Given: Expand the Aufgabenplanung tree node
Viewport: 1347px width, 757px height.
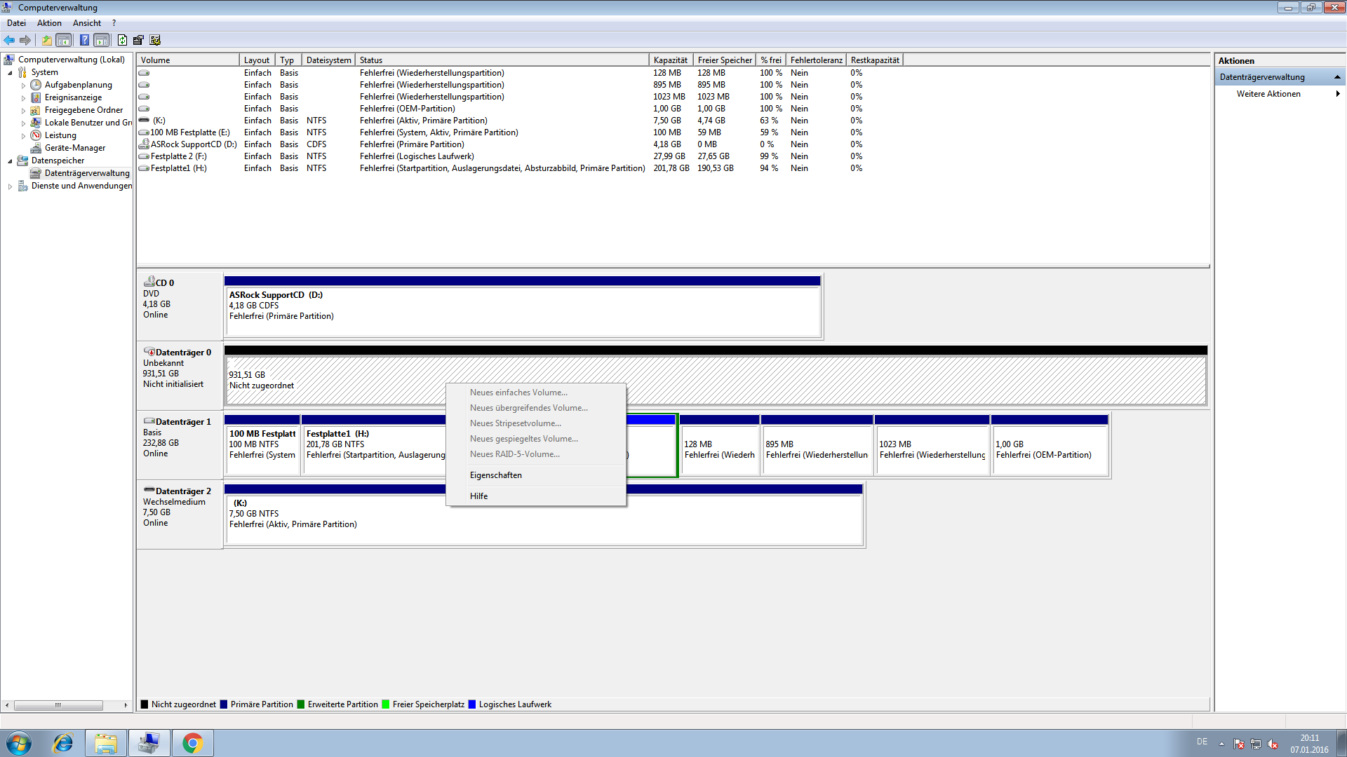Looking at the screenshot, I should coord(23,86).
